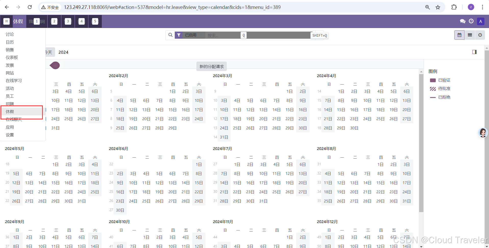Click the calendar vertical scrollbar thumb
Image resolution: width=489 pixels, height=248 pixels.
click(x=421, y=143)
